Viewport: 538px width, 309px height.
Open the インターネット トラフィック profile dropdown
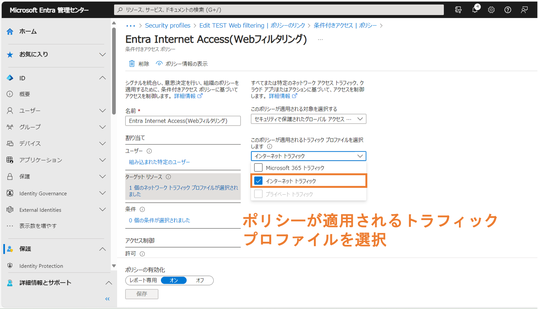tap(309, 156)
